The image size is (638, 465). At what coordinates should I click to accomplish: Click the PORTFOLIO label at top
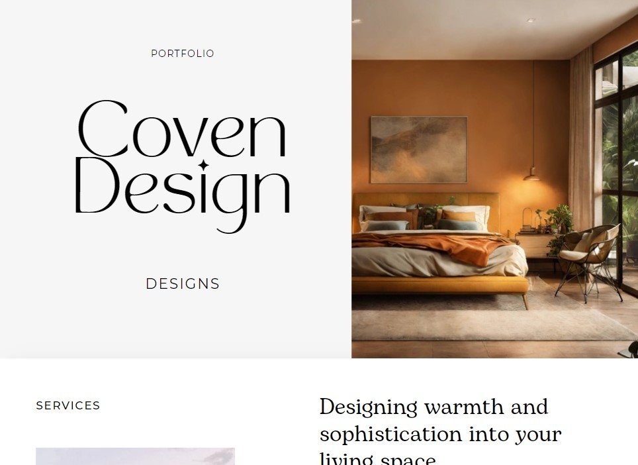tap(183, 54)
